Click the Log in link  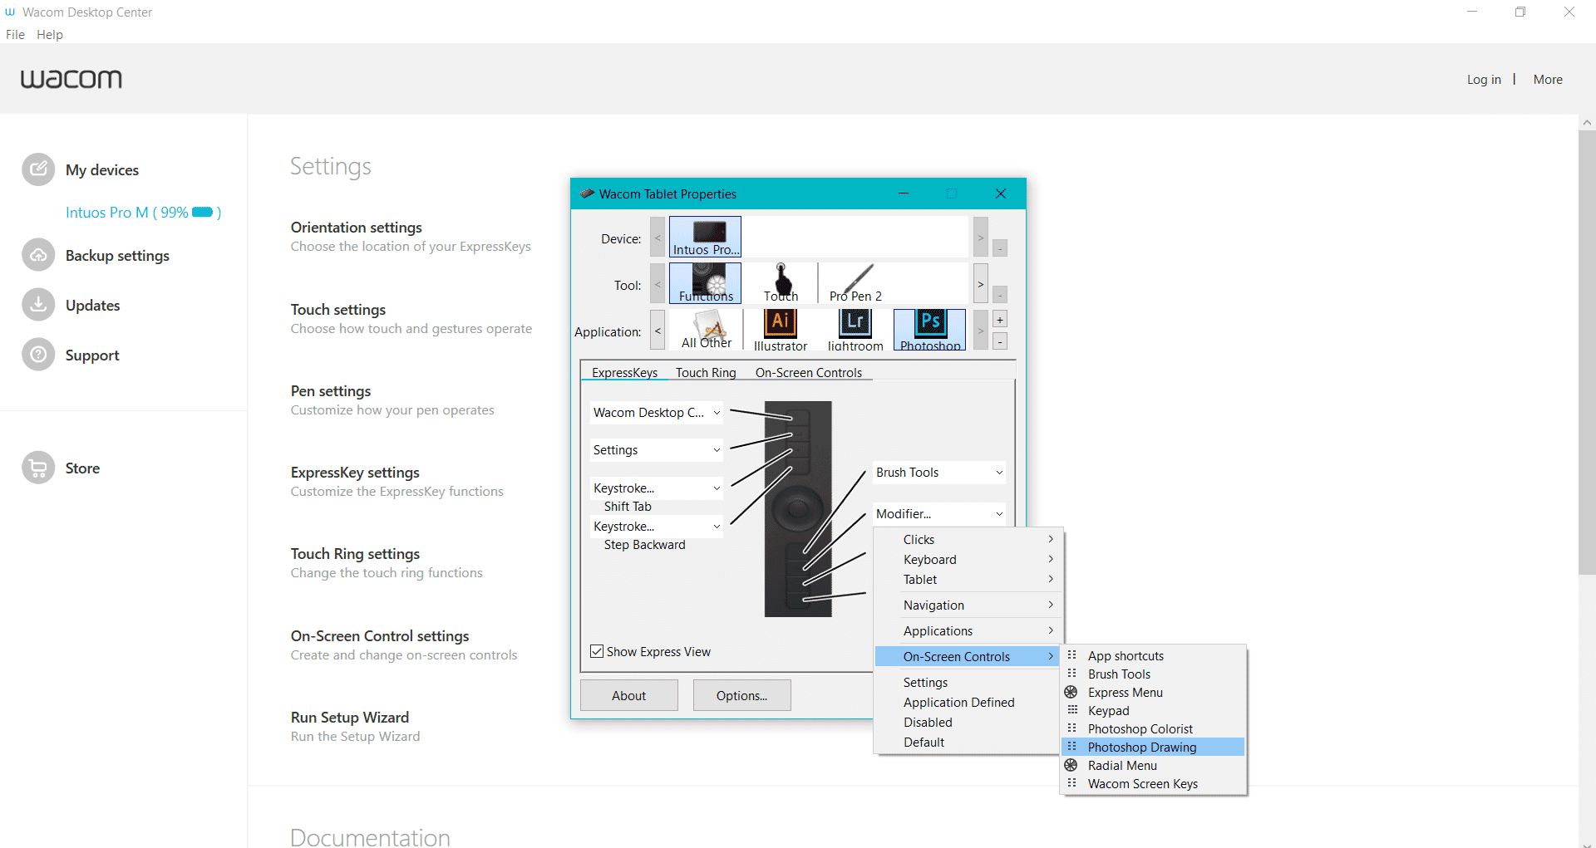tap(1484, 80)
